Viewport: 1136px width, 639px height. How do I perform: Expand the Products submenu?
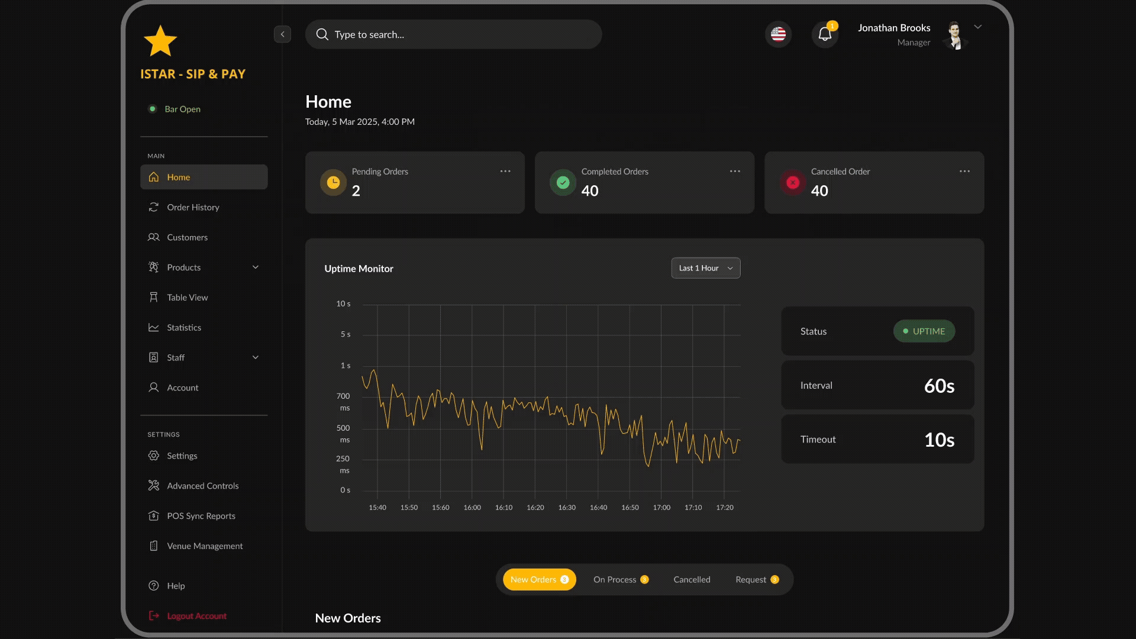click(x=256, y=267)
